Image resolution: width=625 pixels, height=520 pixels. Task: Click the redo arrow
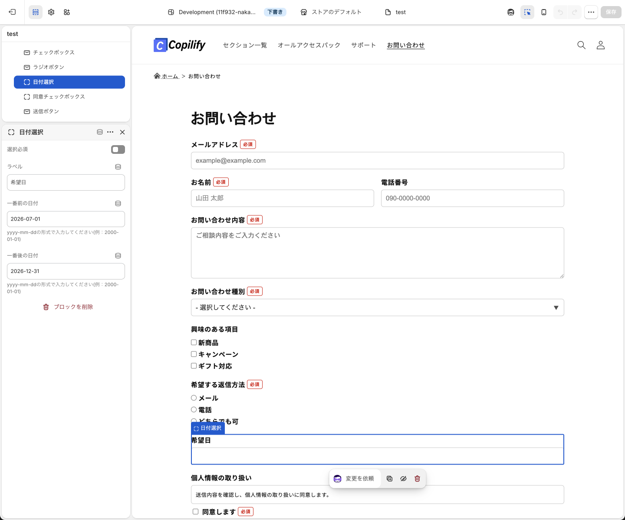(575, 12)
